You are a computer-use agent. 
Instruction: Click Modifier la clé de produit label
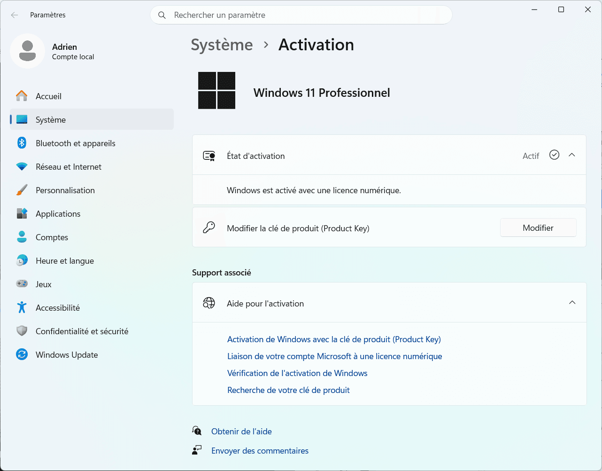click(298, 228)
